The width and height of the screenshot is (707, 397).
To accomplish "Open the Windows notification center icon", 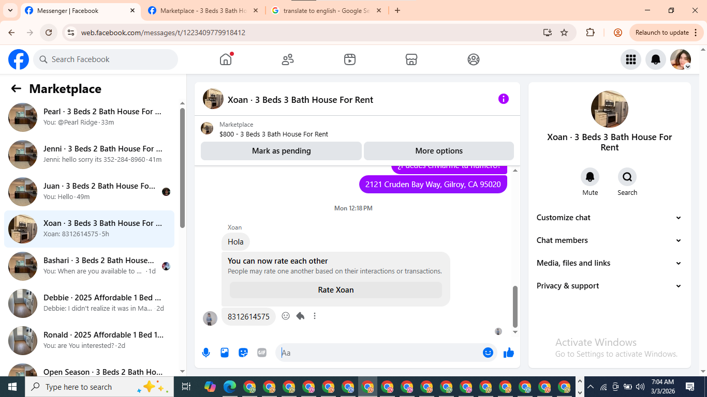I will (x=690, y=387).
